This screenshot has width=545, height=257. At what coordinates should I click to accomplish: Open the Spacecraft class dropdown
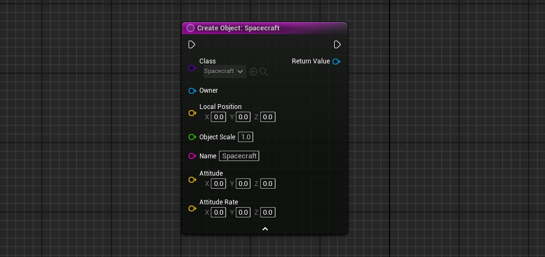point(224,72)
